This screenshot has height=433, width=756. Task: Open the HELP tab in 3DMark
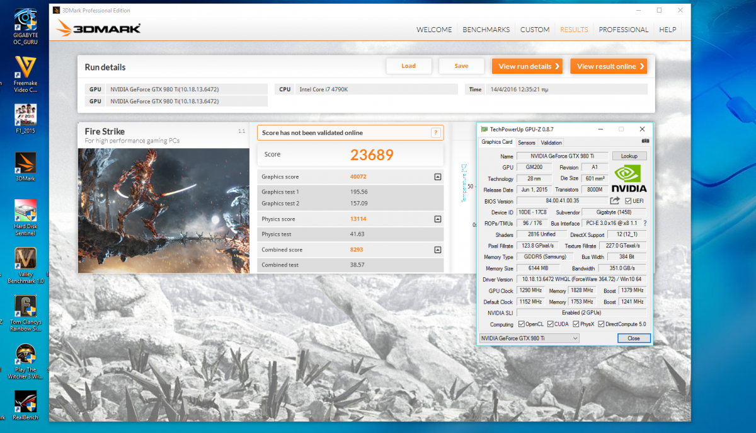point(668,30)
